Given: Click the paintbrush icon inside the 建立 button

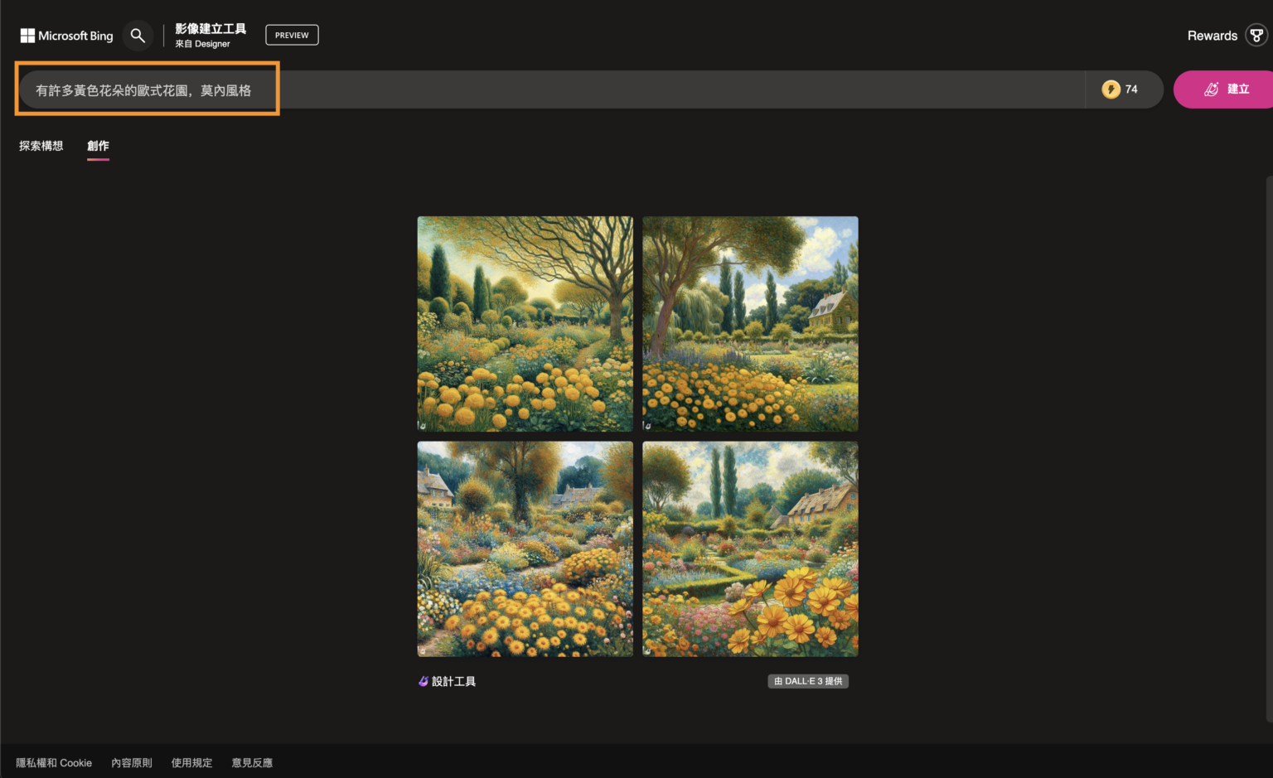Looking at the screenshot, I should (1212, 89).
